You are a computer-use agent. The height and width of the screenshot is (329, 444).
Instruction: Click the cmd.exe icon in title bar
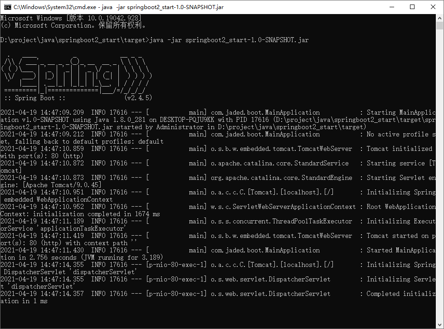click(7, 7)
